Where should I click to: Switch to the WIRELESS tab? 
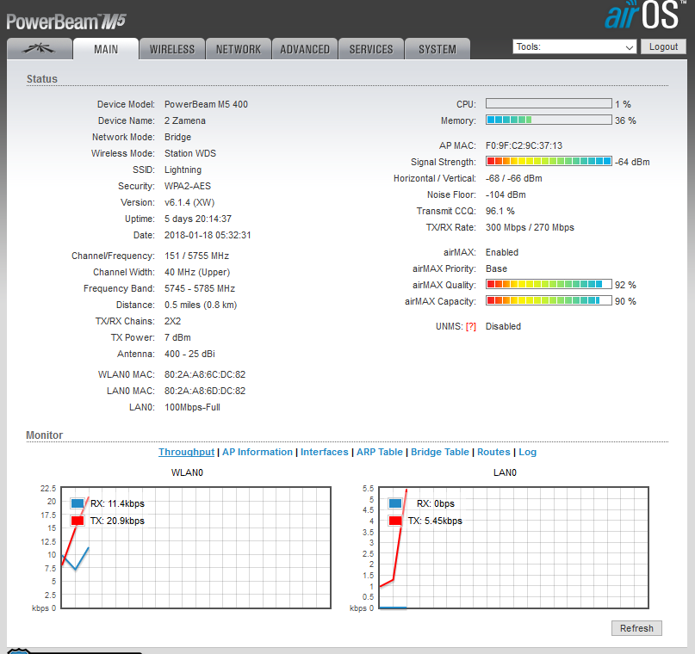point(172,49)
